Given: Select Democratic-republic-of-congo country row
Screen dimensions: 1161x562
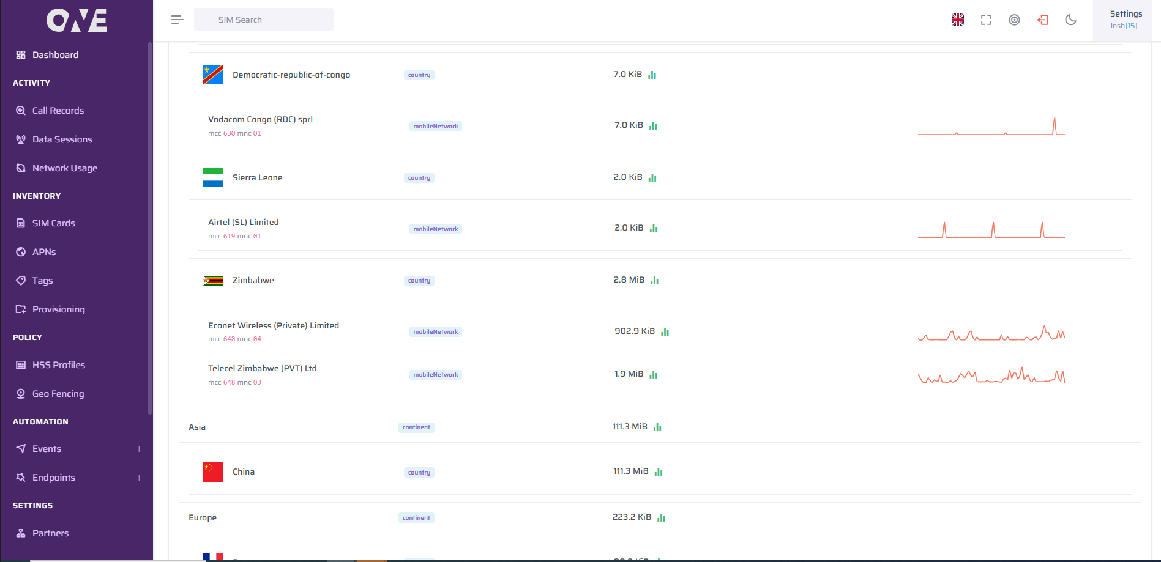Looking at the screenshot, I should click(660, 75).
